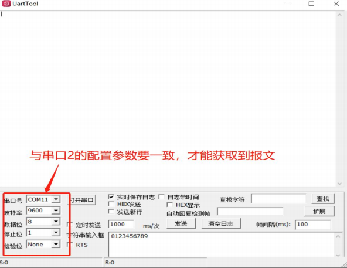Screen dimensions: 347x268
Task: Click the log area scroll down arrow
Action: (339, 184)
